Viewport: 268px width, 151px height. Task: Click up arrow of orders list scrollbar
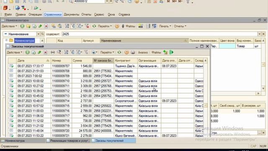tap(206, 60)
